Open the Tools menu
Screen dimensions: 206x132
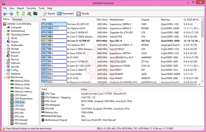[41, 8]
